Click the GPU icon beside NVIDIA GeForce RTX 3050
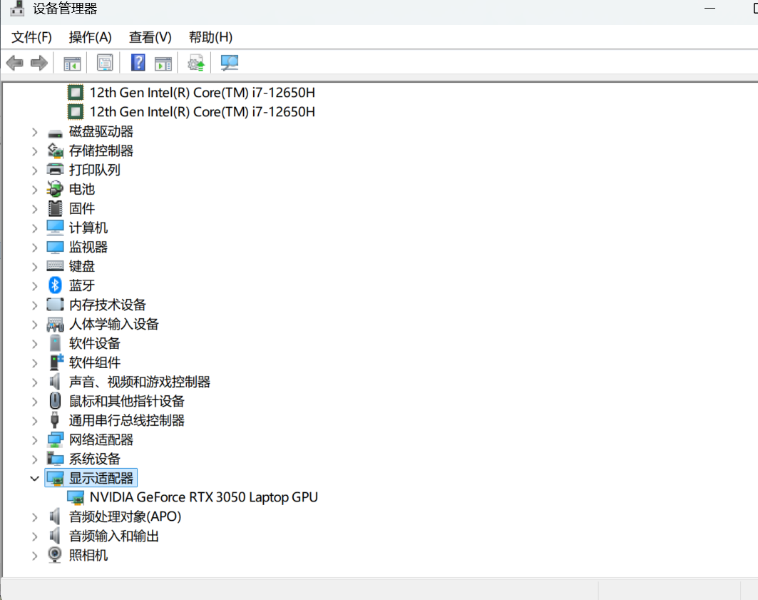This screenshot has height=600, width=758. [76, 497]
